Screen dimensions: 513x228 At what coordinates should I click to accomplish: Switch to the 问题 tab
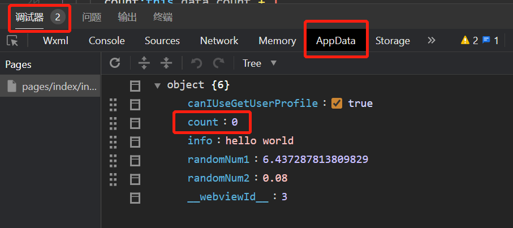click(x=92, y=18)
